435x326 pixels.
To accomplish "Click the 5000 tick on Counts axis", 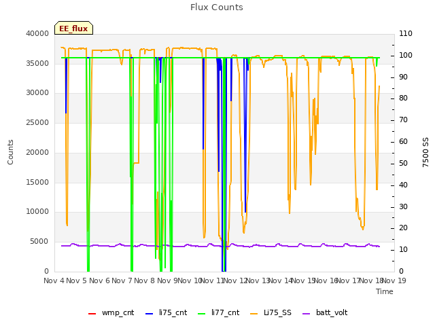I will [x=39, y=242].
